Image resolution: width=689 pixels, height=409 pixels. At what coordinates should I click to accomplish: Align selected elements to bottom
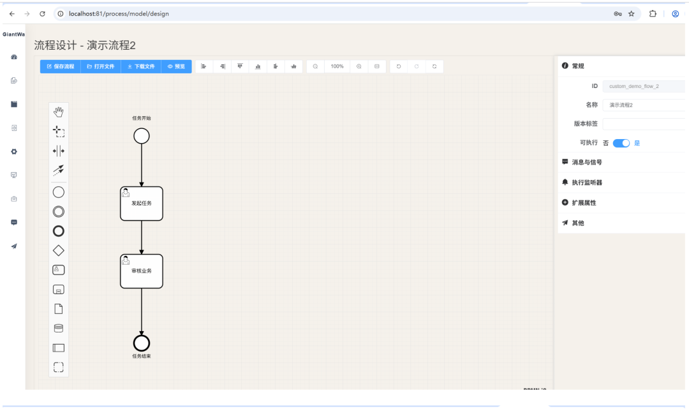258,66
